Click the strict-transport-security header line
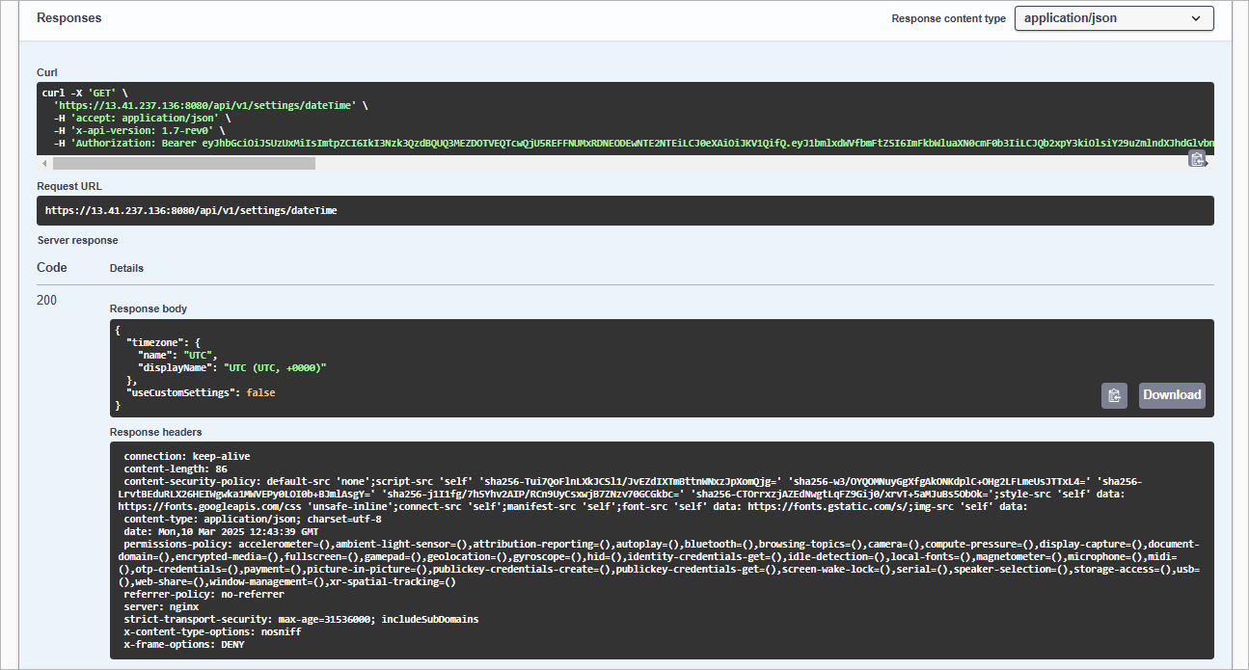The height and width of the screenshot is (670, 1249). pyautogui.click(x=301, y=619)
